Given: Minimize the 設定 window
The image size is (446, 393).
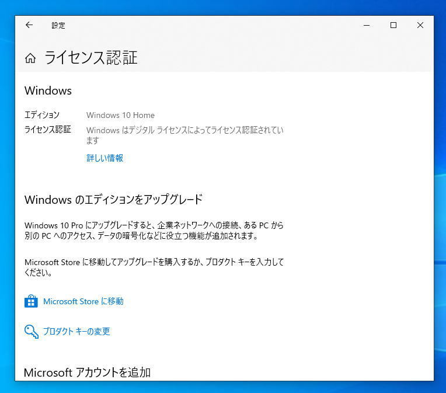Looking at the screenshot, I should coord(367,25).
